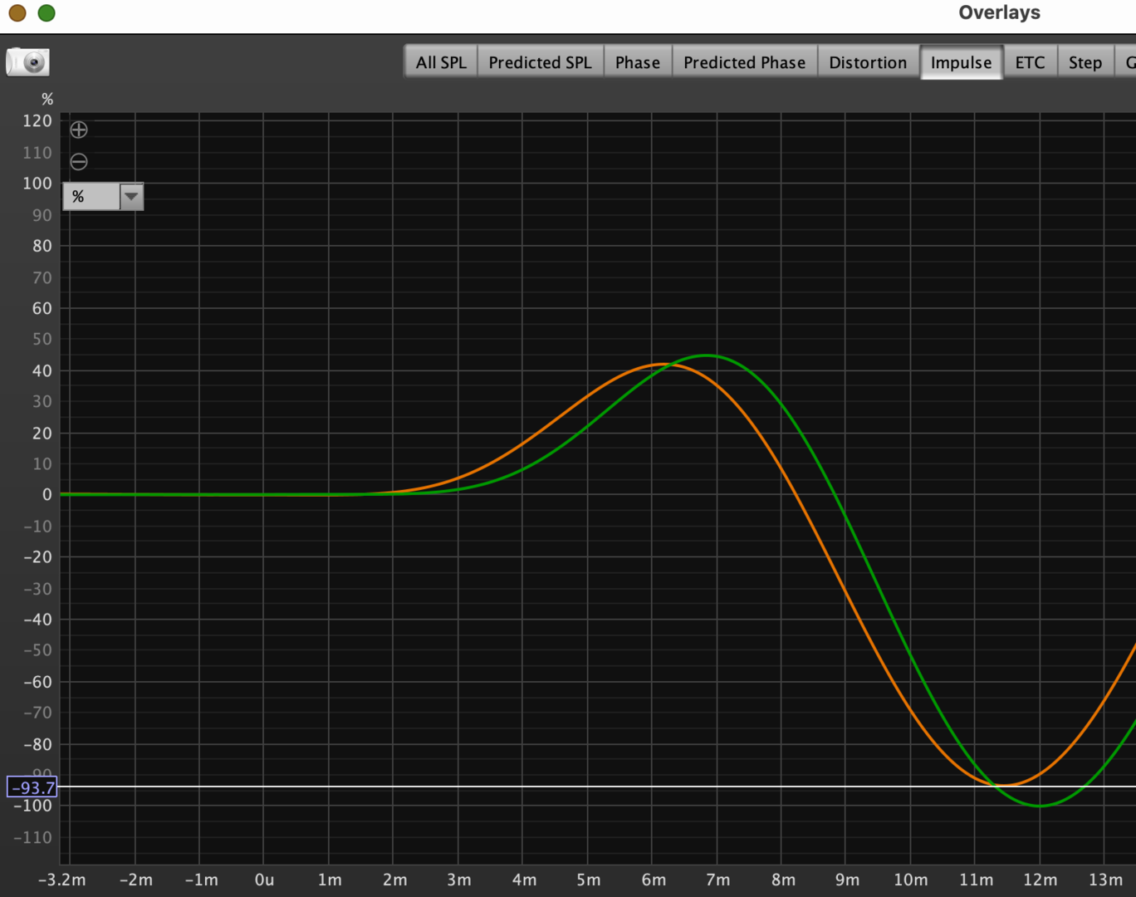Click the -93.7 cursor value label
This screenshot has height=897, width=1136.
[x=32, y=787]
